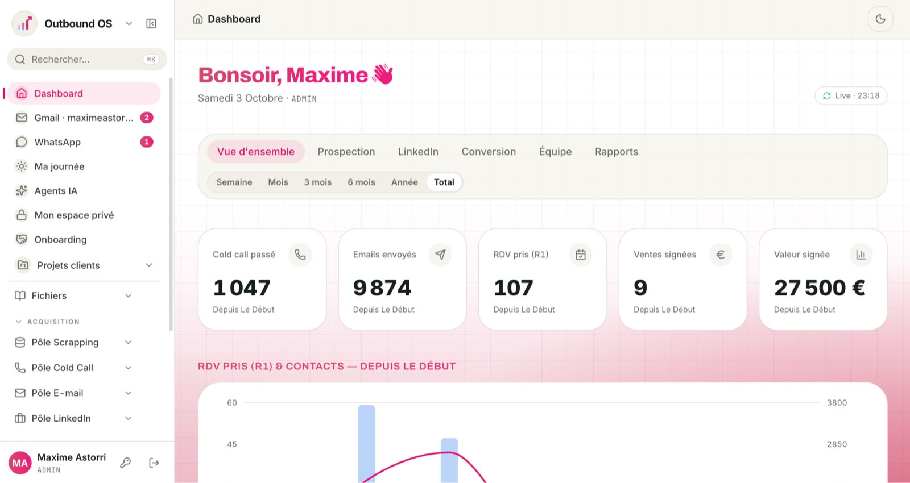The height and width of the screenshot is (483, 910).
Task: Open Dashboard in sidebar
Action: 84,94
